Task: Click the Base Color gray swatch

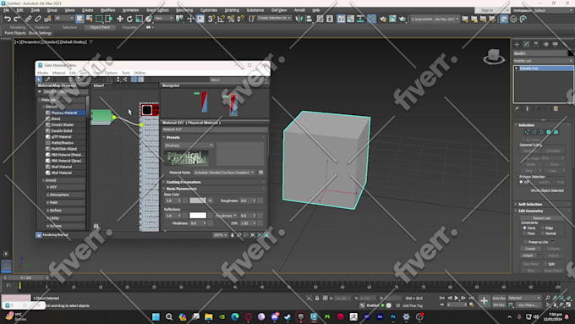Action: 198,200
